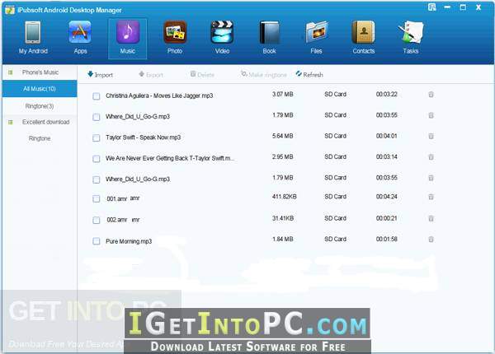Screen dimensions: 495x354
Task: Click the Import button
Action: 100,75
